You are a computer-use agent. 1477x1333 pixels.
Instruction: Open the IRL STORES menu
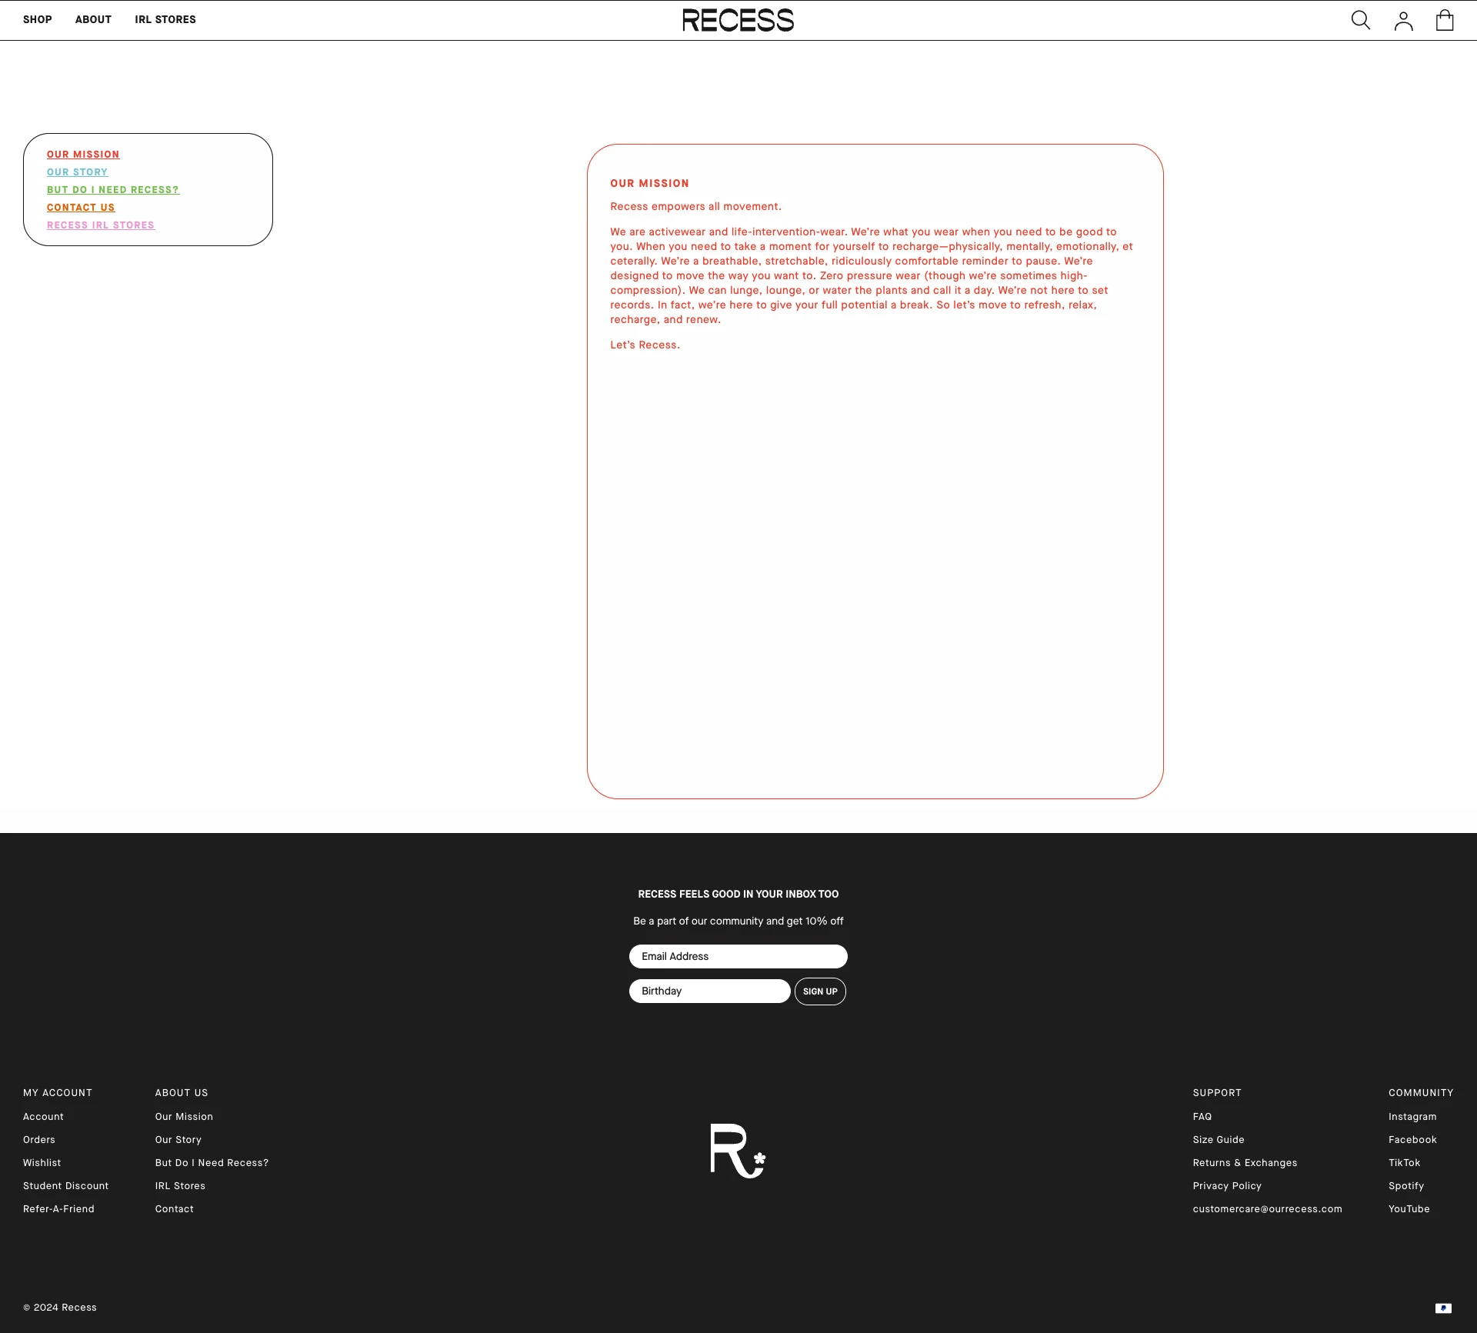(x=165, y=20)
